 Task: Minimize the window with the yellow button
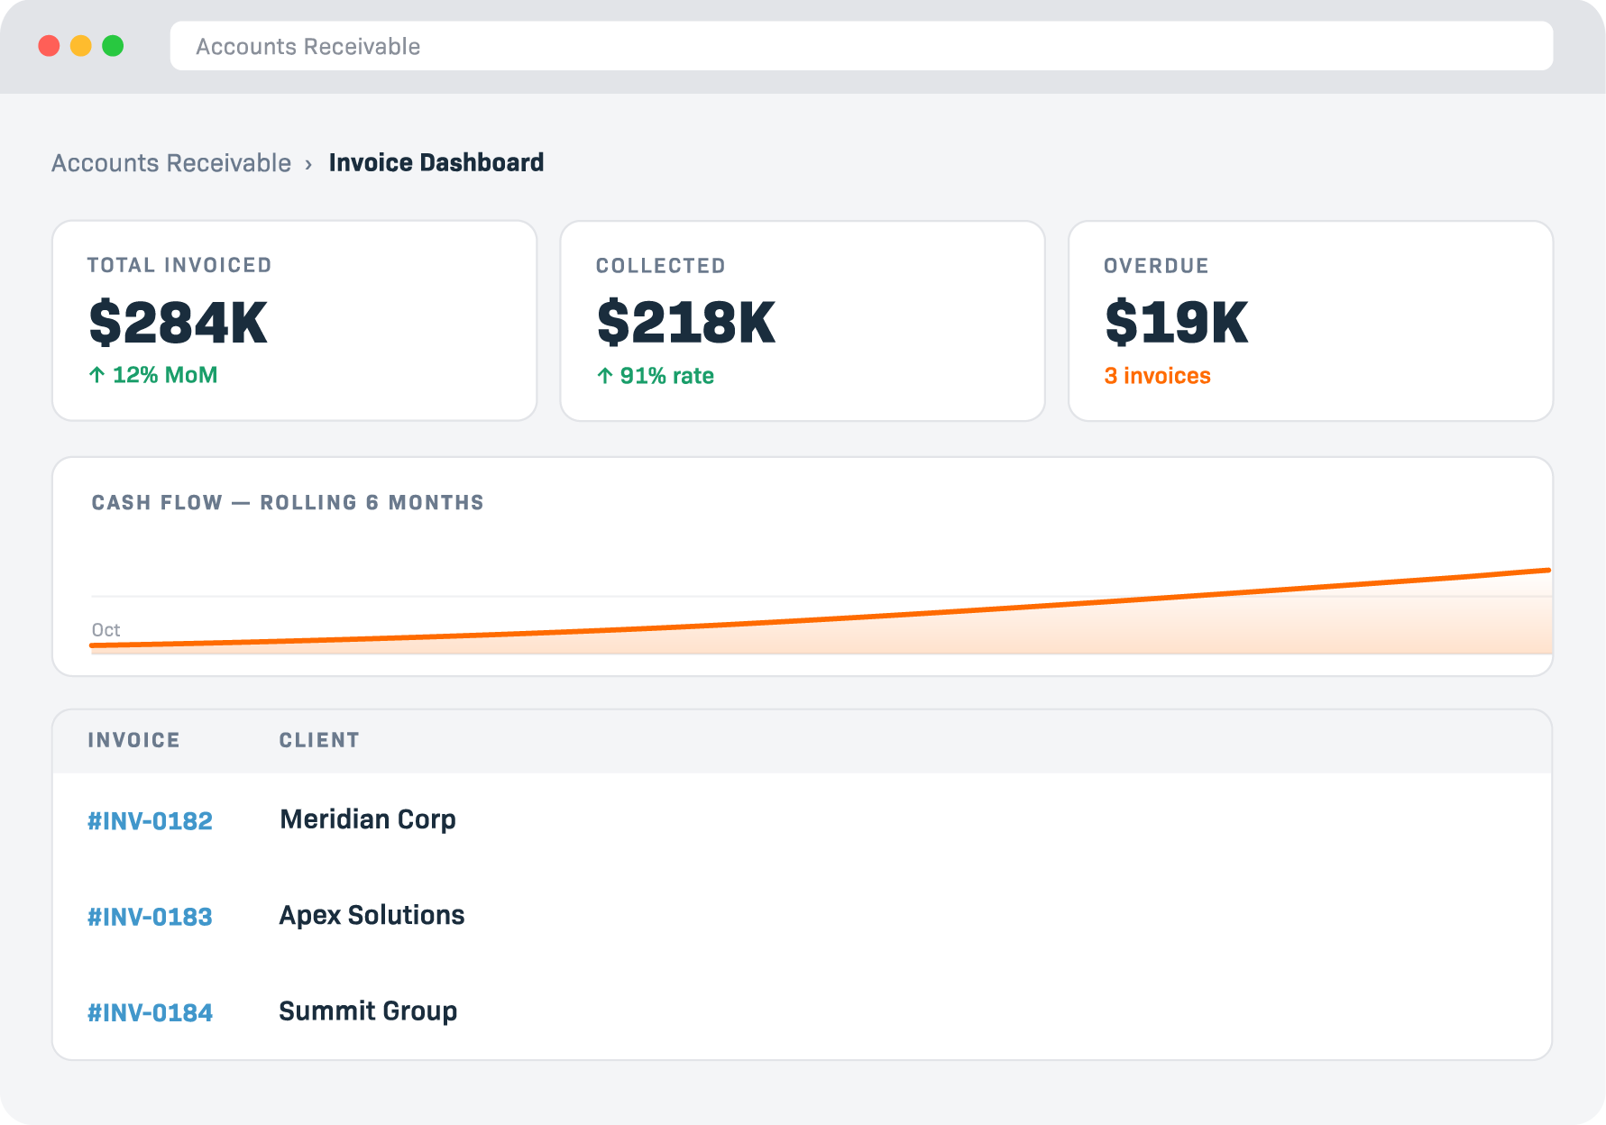pyautogui.click(x=81, y=46)
